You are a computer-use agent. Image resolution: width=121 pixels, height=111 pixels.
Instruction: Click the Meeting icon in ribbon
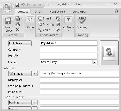(40, 24)
